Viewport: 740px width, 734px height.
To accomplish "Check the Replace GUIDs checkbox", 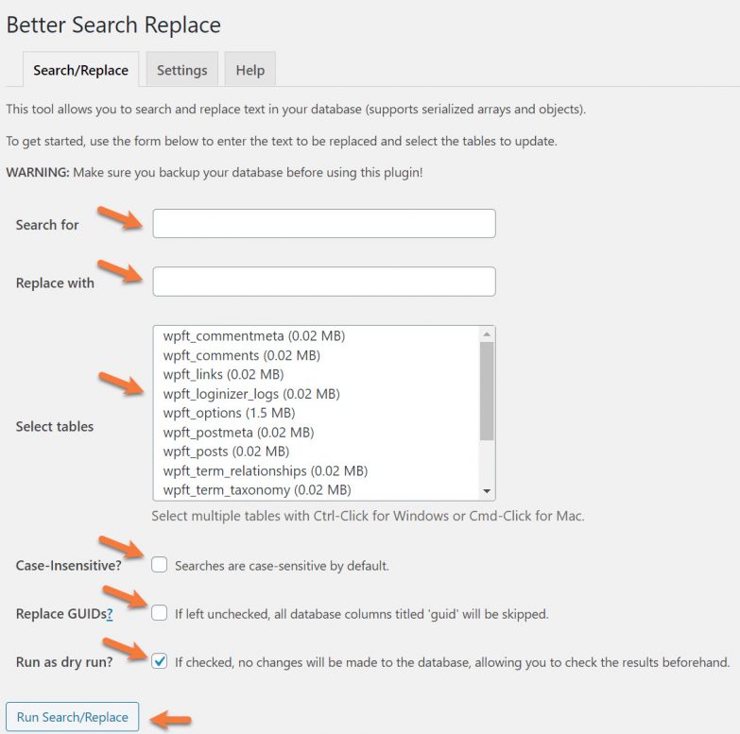I will pos(160,613).
